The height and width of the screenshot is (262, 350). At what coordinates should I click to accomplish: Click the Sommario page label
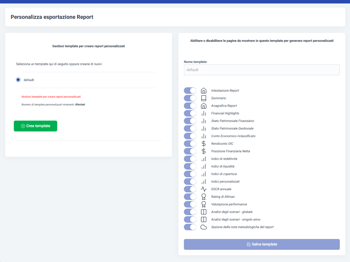219,98
